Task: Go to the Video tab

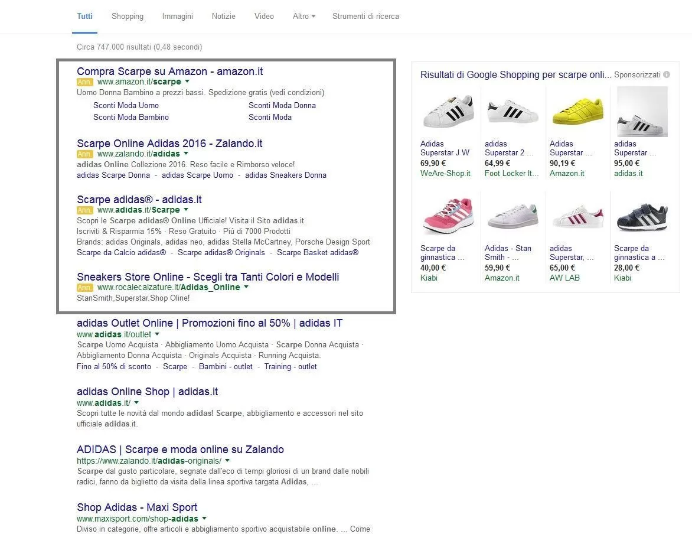Action: pos(264,17)
